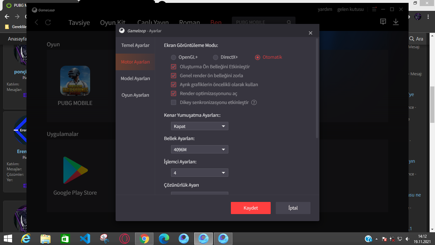This screenshot has width=435, height=245.
Task: Open the Gameloop downloads icon
Action: (396, 22)
